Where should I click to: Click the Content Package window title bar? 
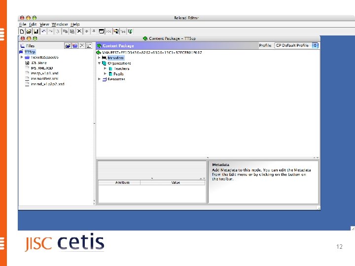[x=169, y=38]
